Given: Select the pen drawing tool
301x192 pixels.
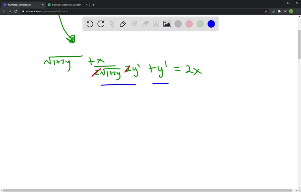Looking at the screenshot, I should (123, 24).
